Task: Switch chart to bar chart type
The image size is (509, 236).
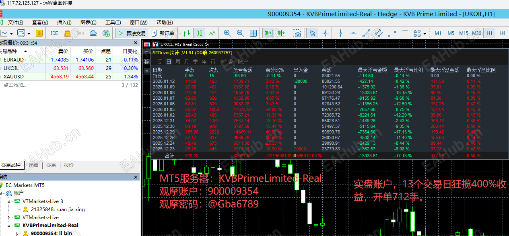Action: pos(186,33)
